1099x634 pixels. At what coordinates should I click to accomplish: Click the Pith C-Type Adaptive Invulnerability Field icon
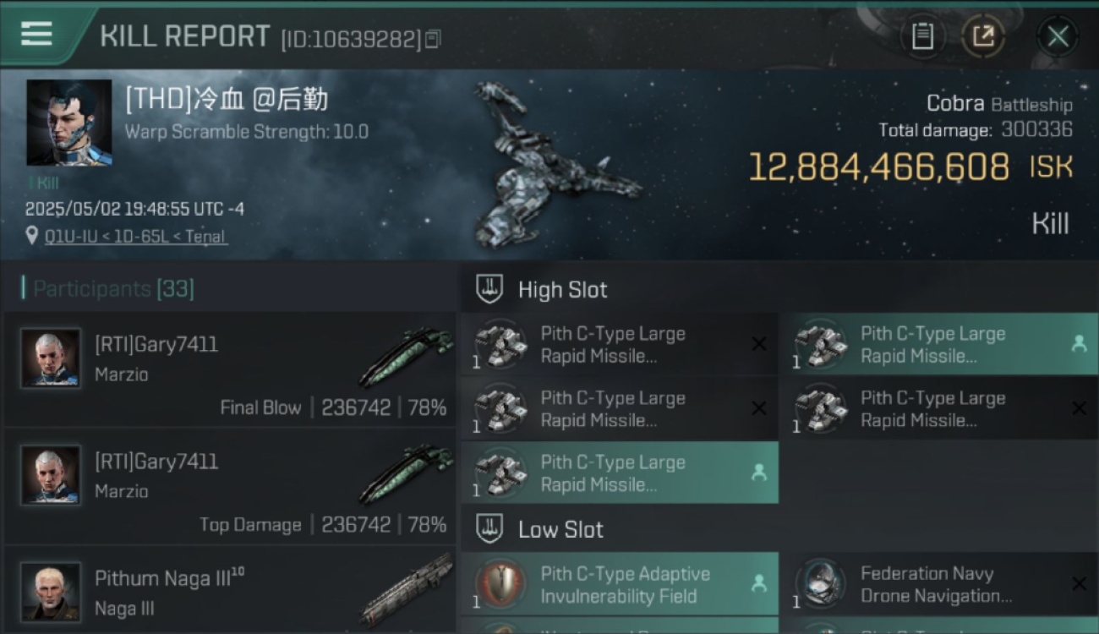click(500, 585)
